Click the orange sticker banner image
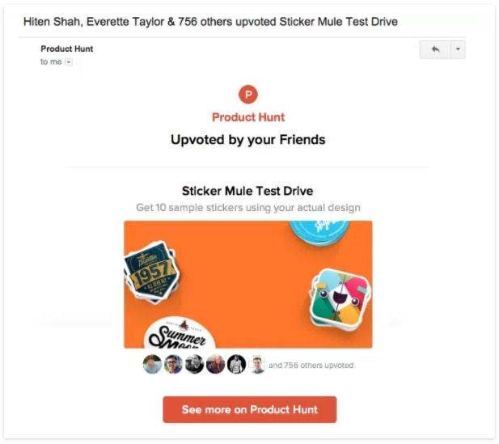Image resolution: width=499 pixels, height=444 pixels. [248, 284]
